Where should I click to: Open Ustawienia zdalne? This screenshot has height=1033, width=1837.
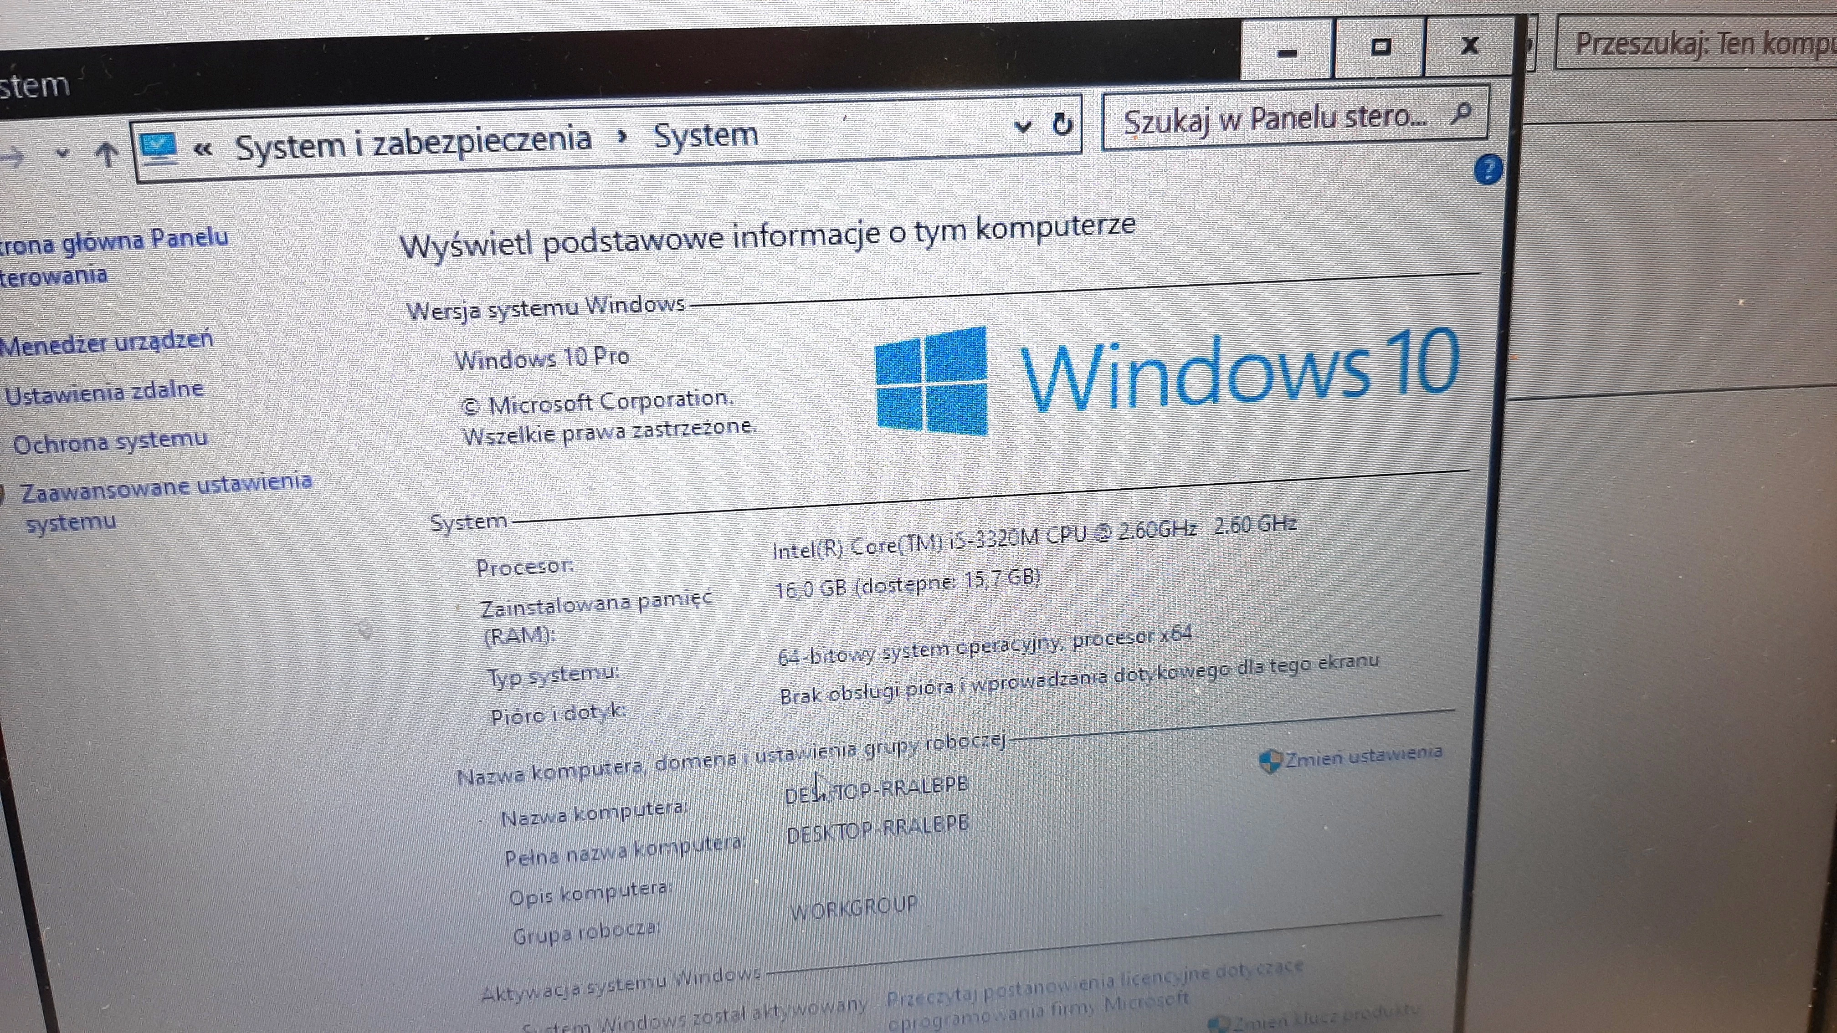(104, 392)
